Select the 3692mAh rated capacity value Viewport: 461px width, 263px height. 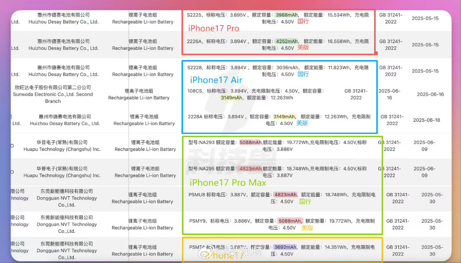coord(285,247)
